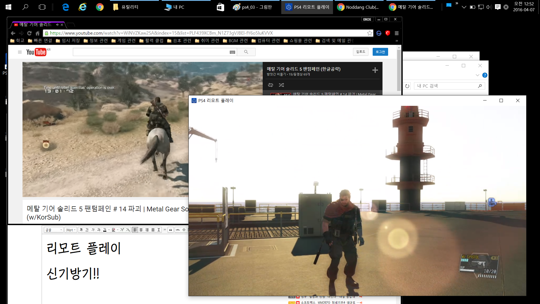Expand Chrome bookmarks overflow chevron
The height and width of the screenshot is (304, 540).
coord(397,41)
